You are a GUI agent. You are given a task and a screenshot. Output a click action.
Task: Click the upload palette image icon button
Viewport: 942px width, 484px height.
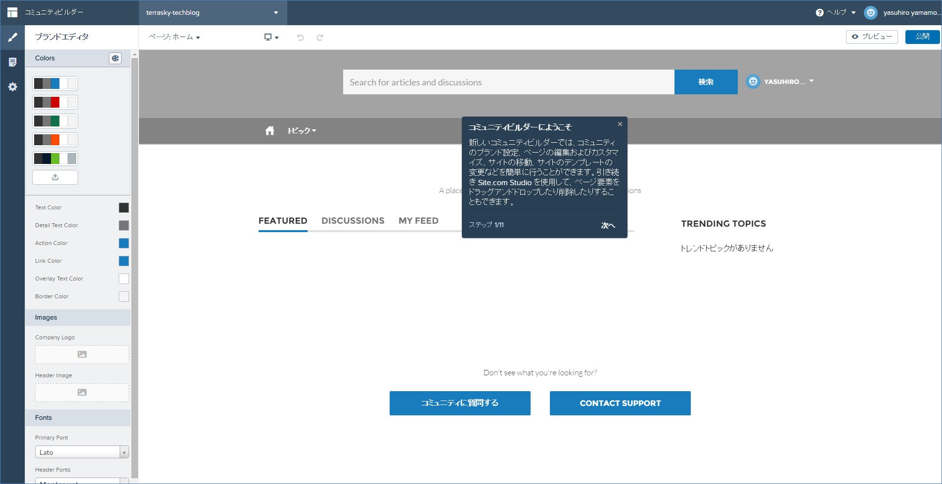point(55,177)
